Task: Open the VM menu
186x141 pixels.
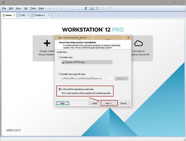Action: [x=26, y=9]
